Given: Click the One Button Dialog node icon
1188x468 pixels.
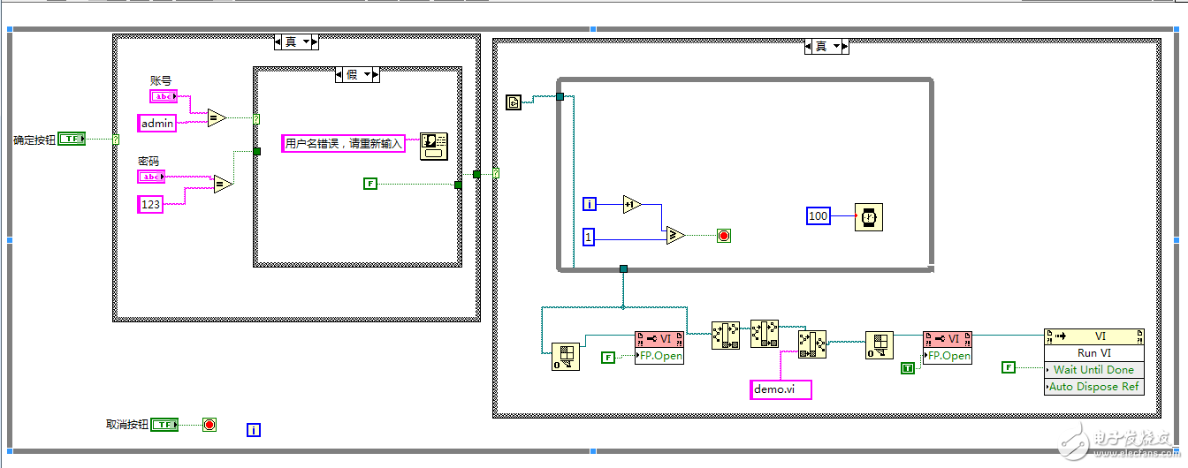Looking at the screenshot, I should coord(434,146).
